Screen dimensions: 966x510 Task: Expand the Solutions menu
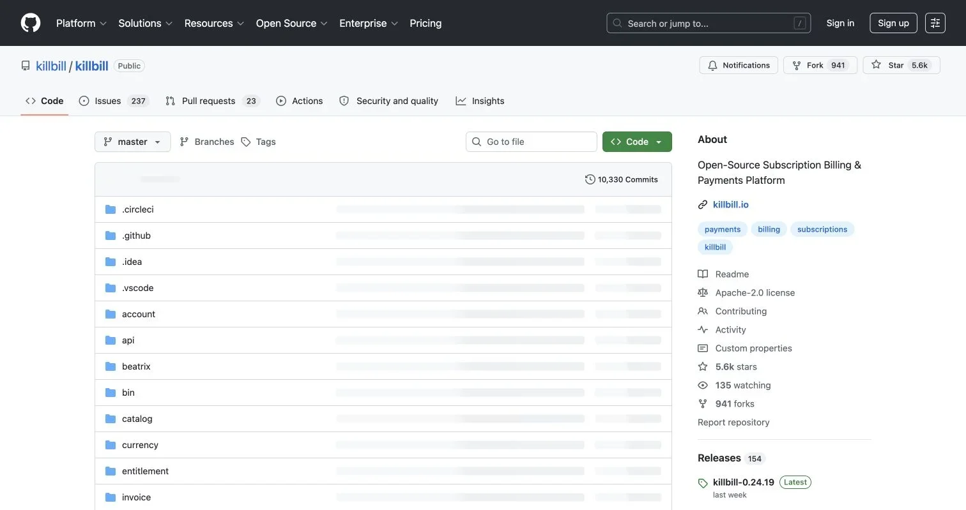point(146,23)
